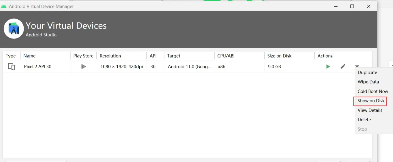The height and width of the screenshot is (162, 393).
Task: Trigger Cold Boot Now option
Action: pyautogui.click(x=373, y=91)
